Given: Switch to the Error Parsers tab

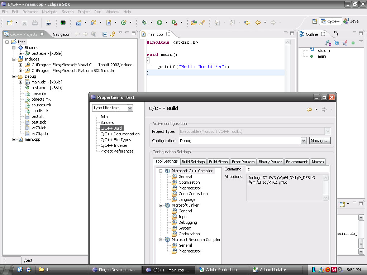Looking at the screenshot, I should click(x=243, y=162).
